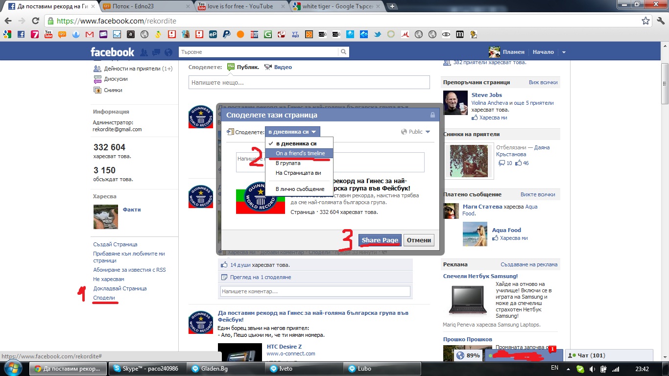Open account menu arrow next to Начало
Image resolution: width=669 pixels, height=376 pixels.
point(564,52)
